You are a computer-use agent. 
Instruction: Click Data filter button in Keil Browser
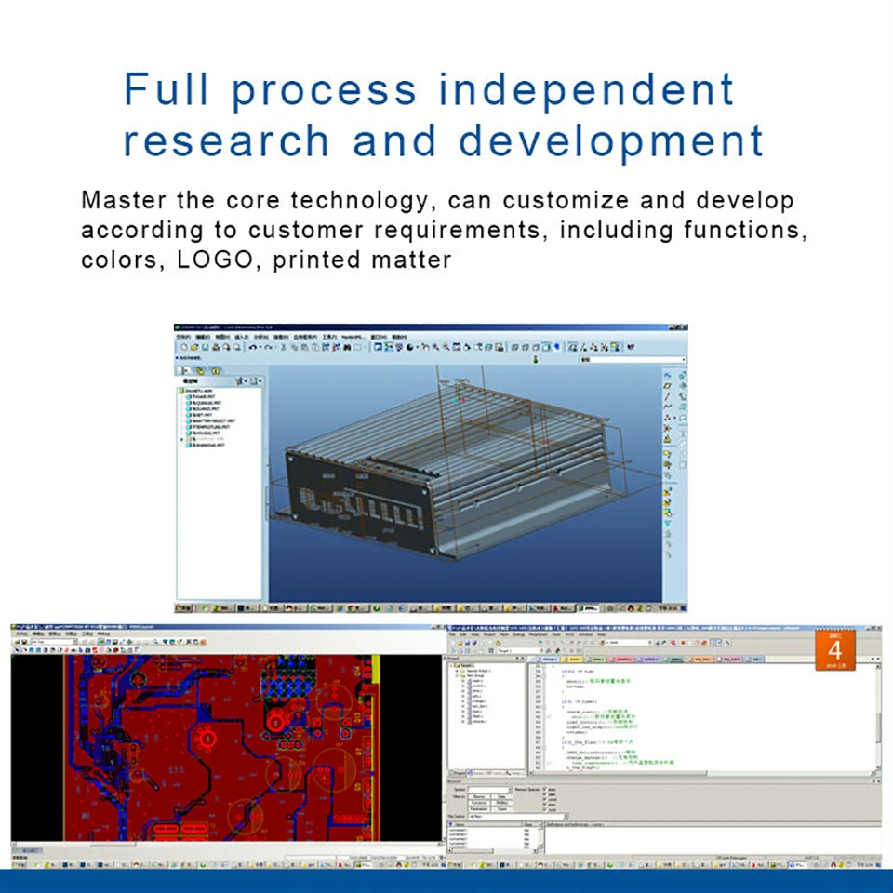[501, 797]
